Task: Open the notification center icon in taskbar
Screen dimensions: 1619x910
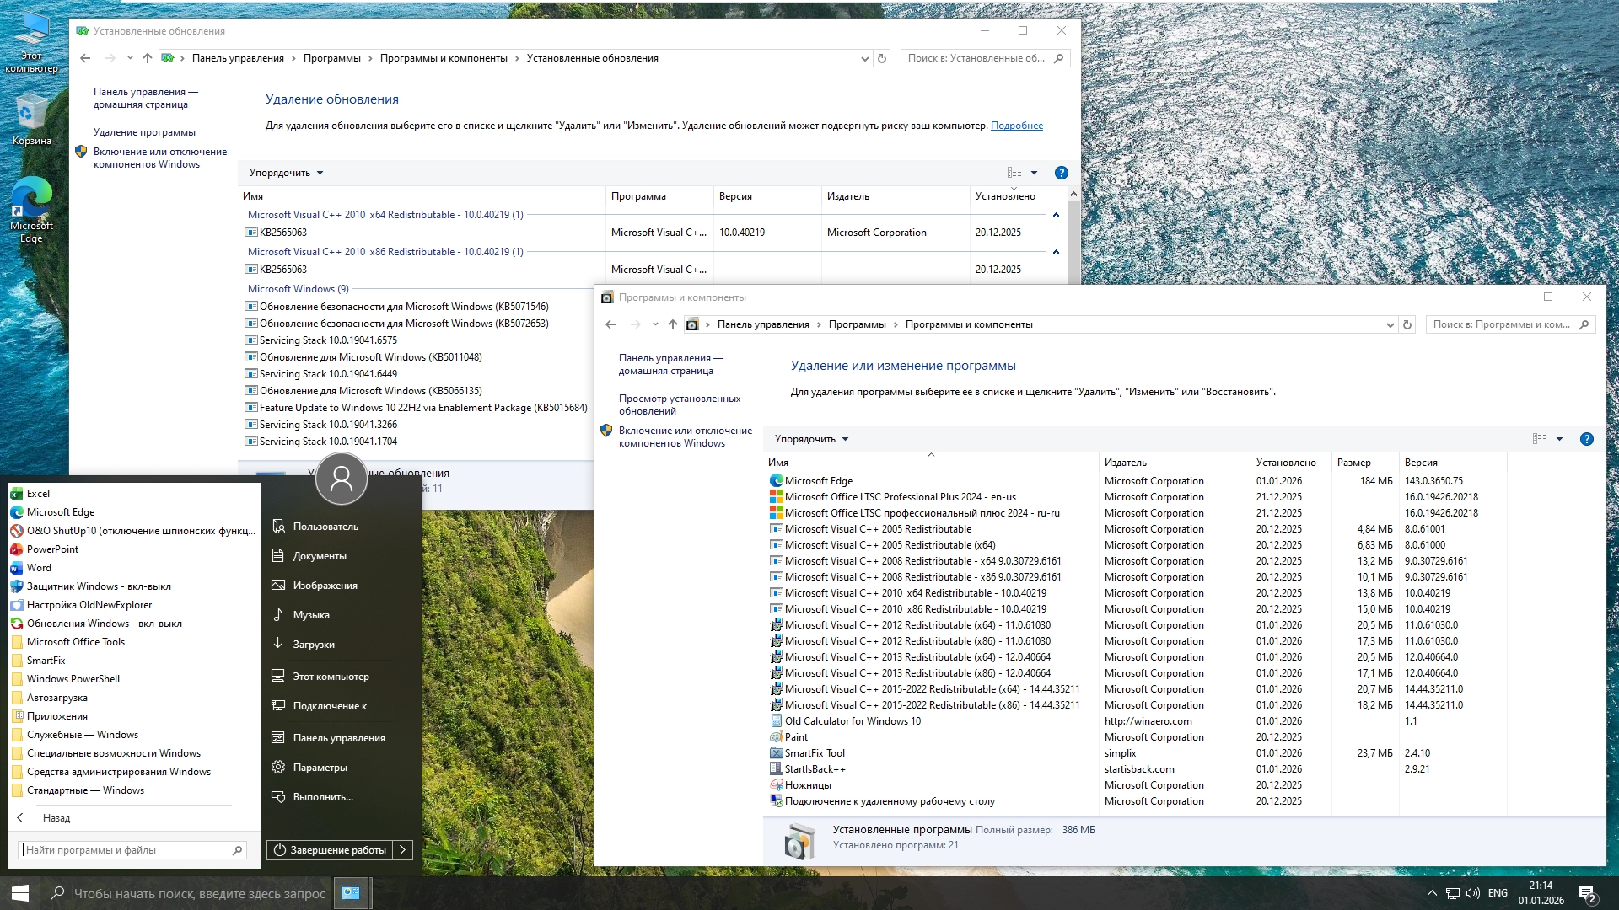Action: [1586, 893]
